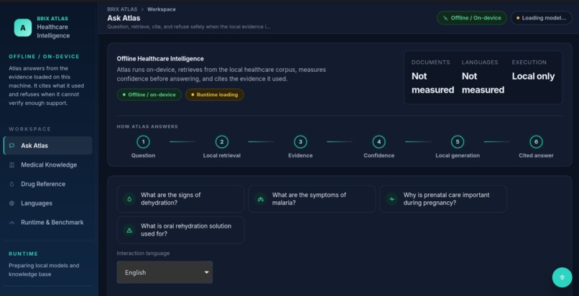The image size is (579, 296).
Task: Open the Interaction language dropdown
Action: pyautogui.click(x=165, y=272)
